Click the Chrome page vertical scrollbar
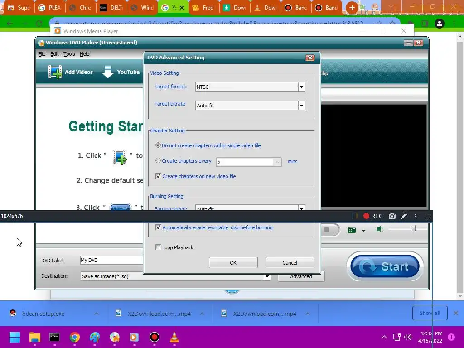Screen dimensions: 464x348 (x=460, y=166)
